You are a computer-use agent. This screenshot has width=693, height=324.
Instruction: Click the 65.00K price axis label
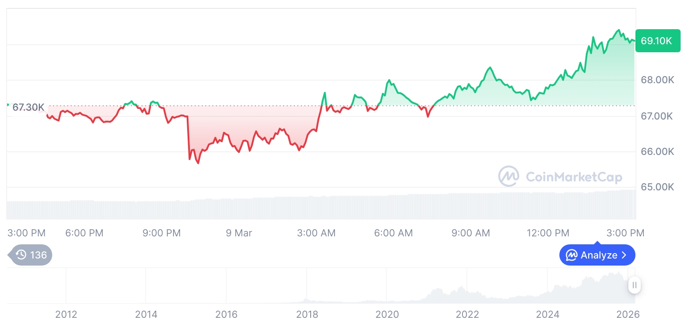657,187
